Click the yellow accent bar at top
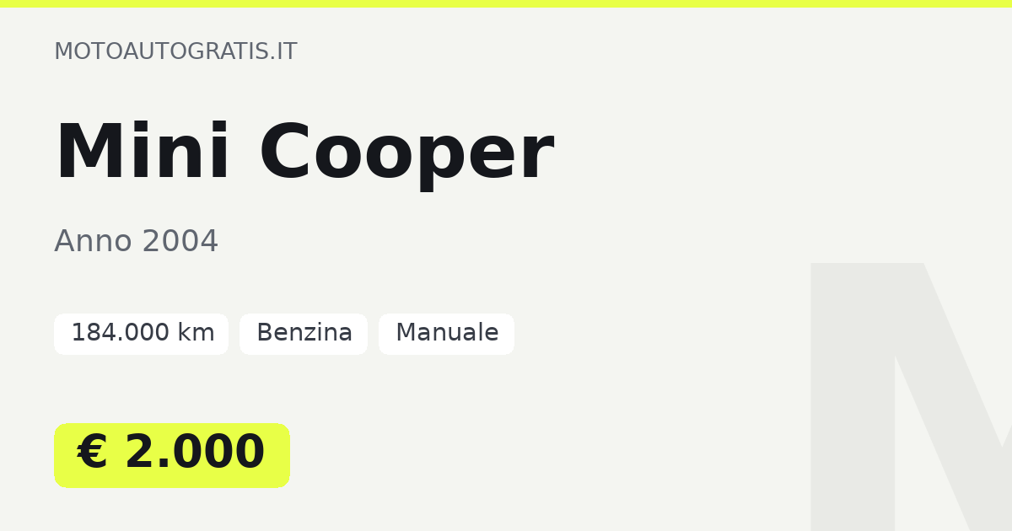This screenshot has height=531, width=1012. [x=506, y=3]
